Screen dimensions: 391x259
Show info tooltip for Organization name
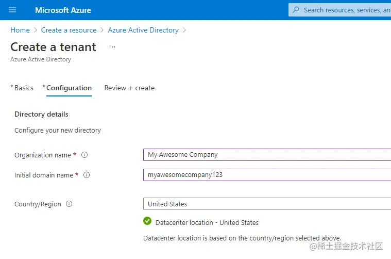click(84, 155)
